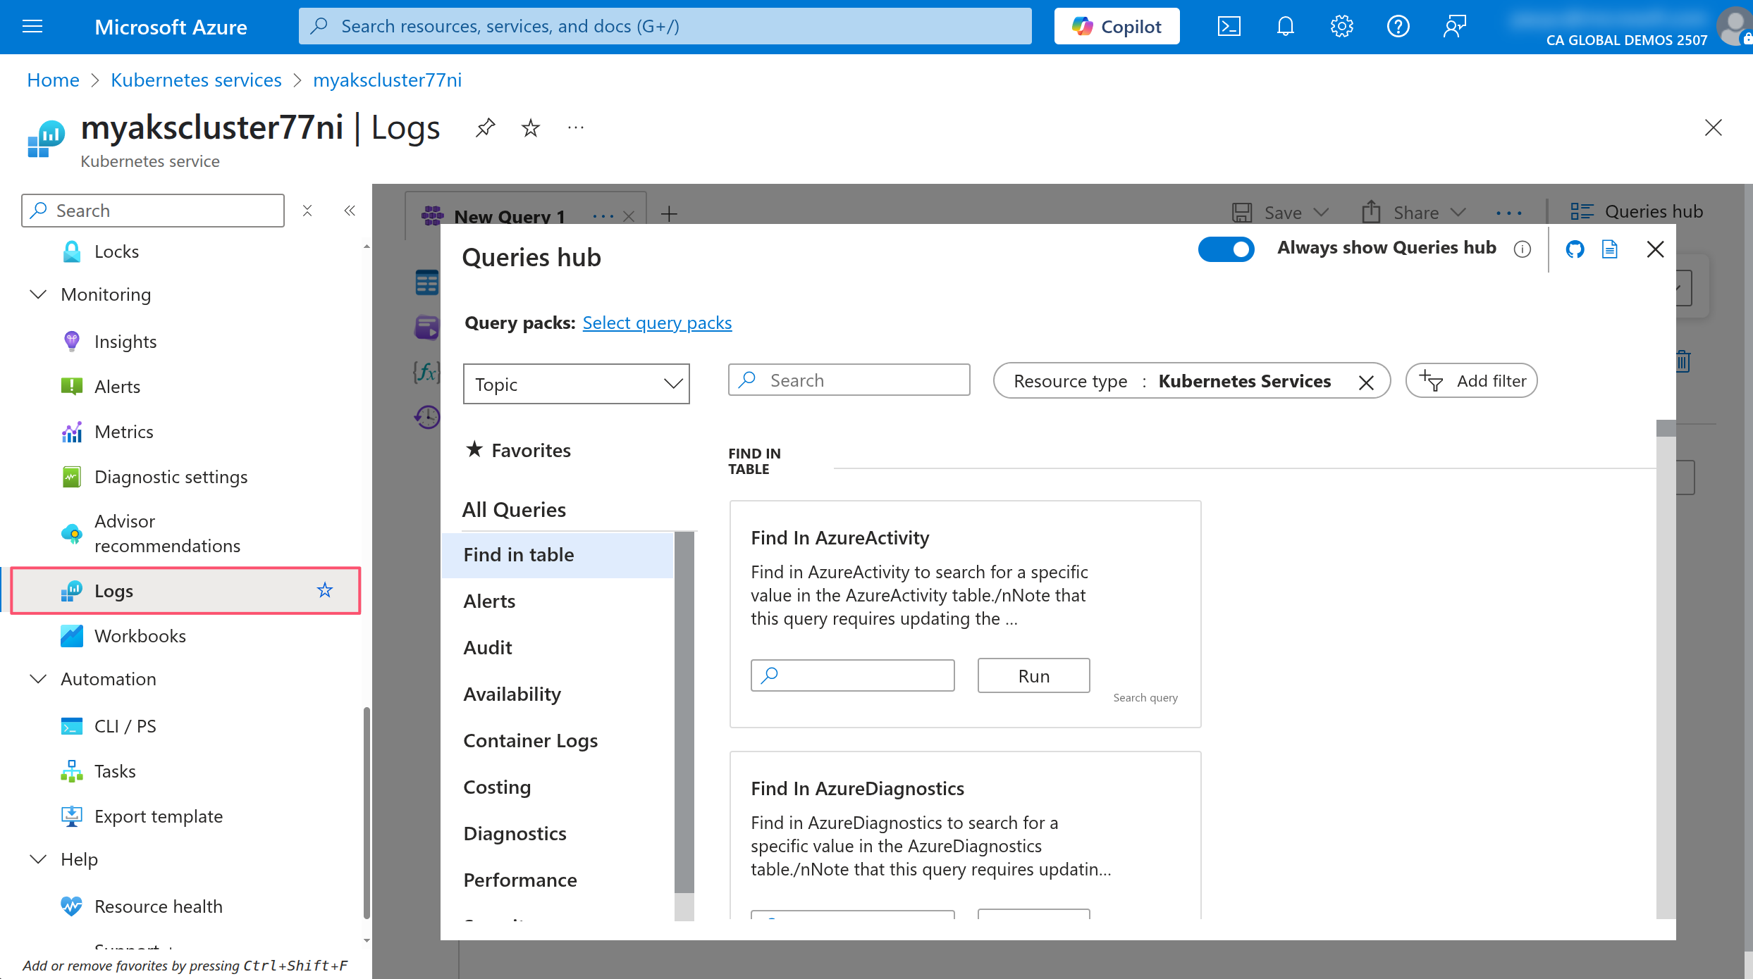Go to Kubernetes services breadcrumb
Viewport: 1753px width, 979px height.
(196, 80)
